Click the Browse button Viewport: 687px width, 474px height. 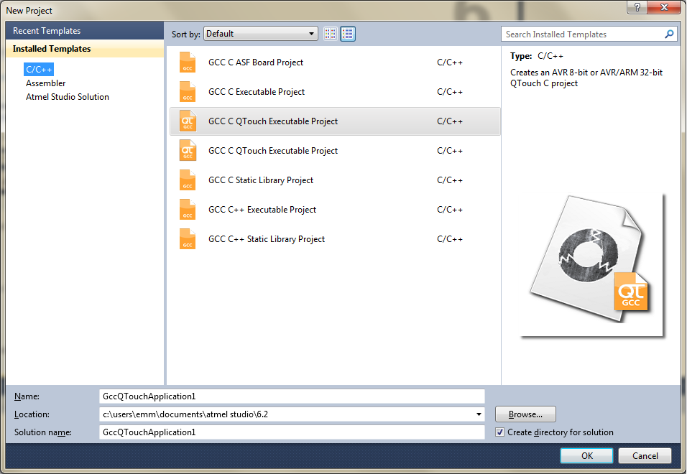coord(525,414)
